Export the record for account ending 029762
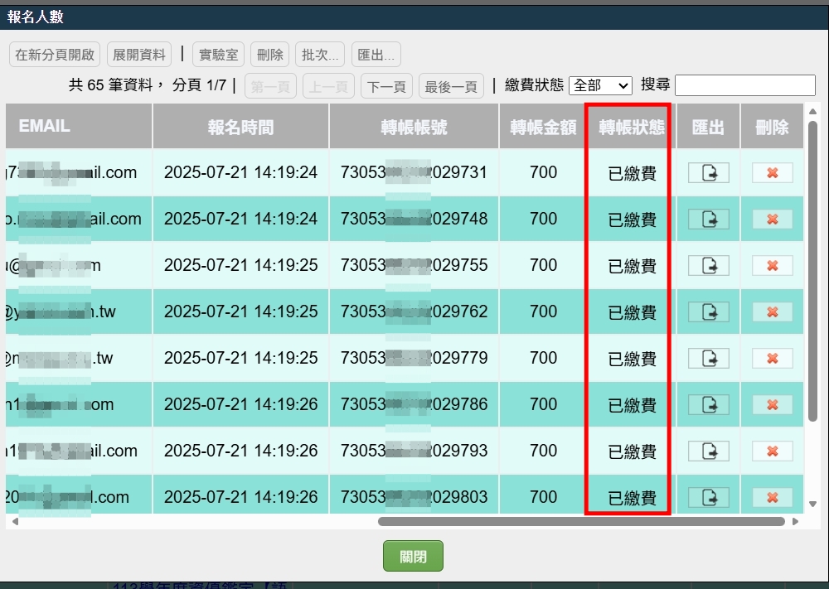Viewport: 829px width, 589px height. point(709,311)
